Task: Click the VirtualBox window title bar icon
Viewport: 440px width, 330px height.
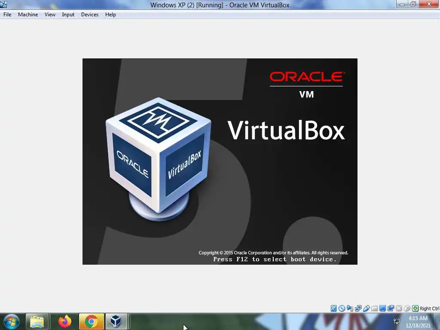Action: pyautogui.click(x=3, y=4)
